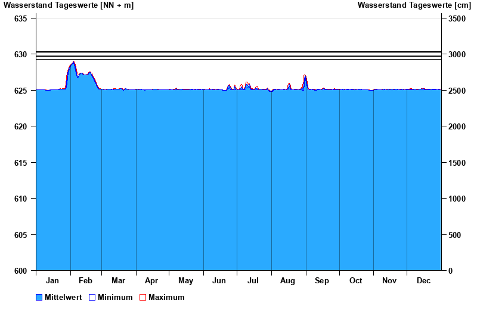477x328 pixels.
Task: Click the 3000 tick on the right axis
Action: click(457, 55)
